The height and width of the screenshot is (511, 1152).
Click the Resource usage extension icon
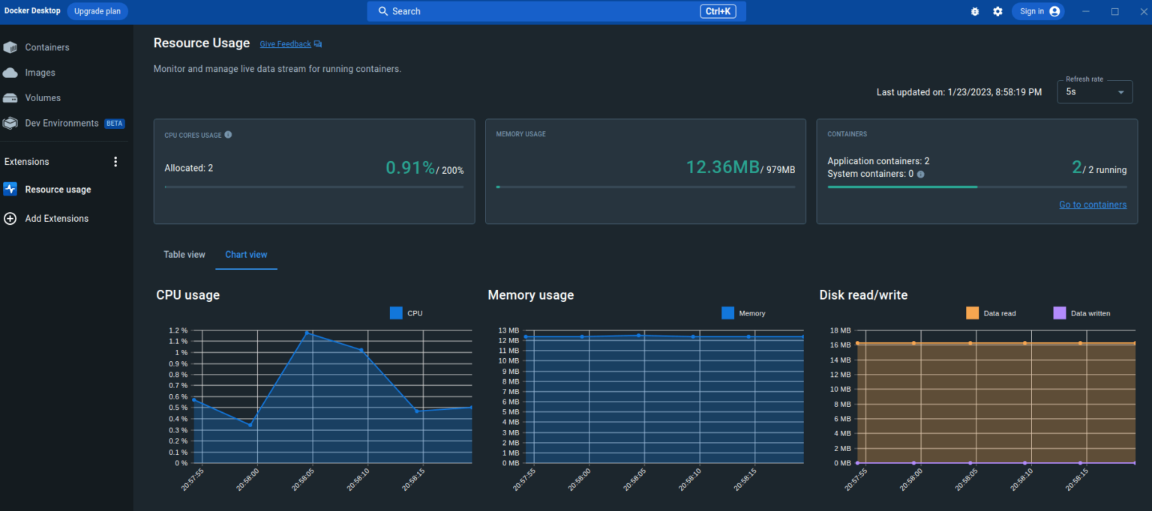10,190
